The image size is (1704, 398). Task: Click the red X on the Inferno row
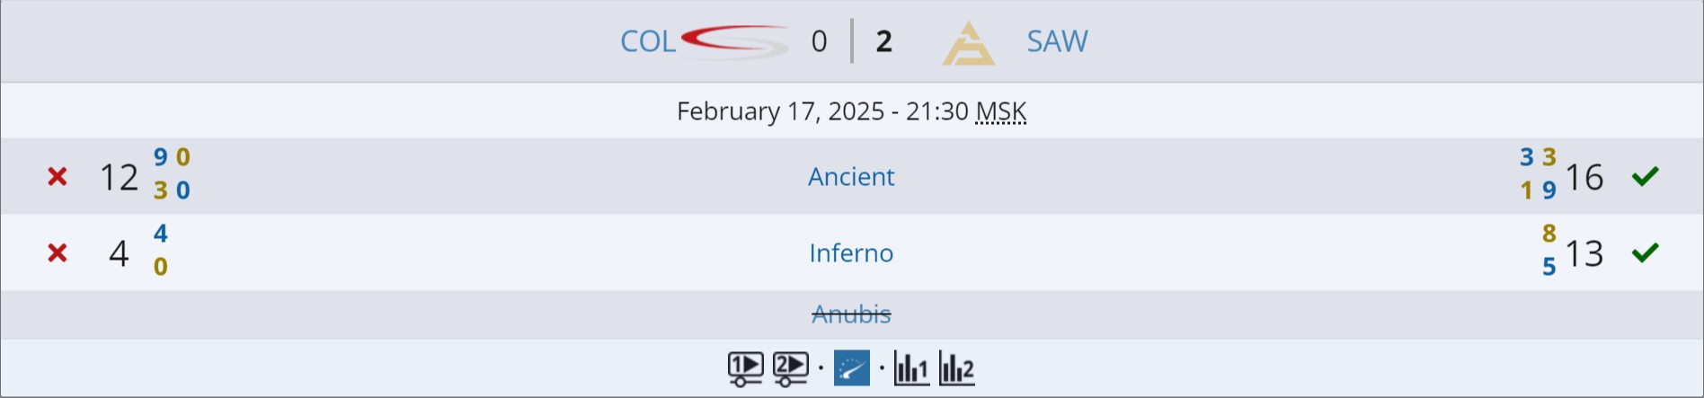[58, 253]
